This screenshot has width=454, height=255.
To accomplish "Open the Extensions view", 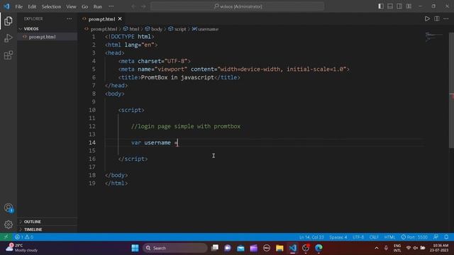I will (x=9, y=55).
